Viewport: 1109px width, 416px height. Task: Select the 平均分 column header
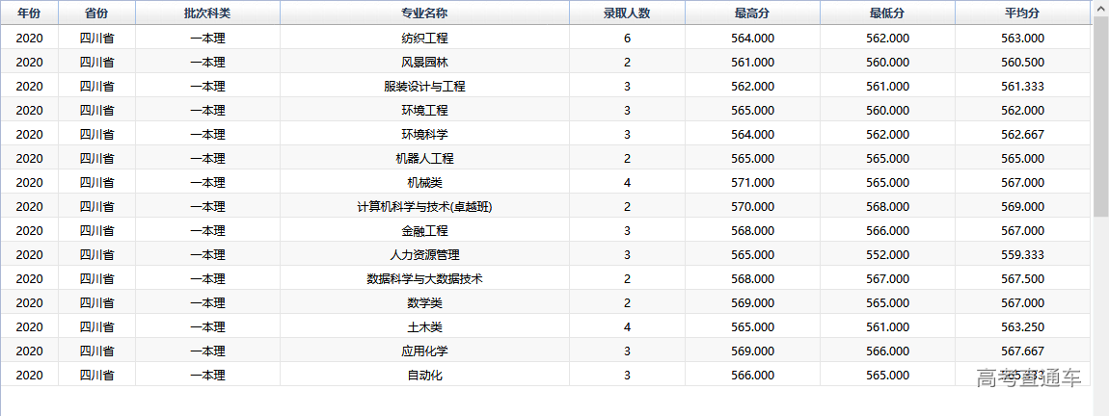(1022, 13)
